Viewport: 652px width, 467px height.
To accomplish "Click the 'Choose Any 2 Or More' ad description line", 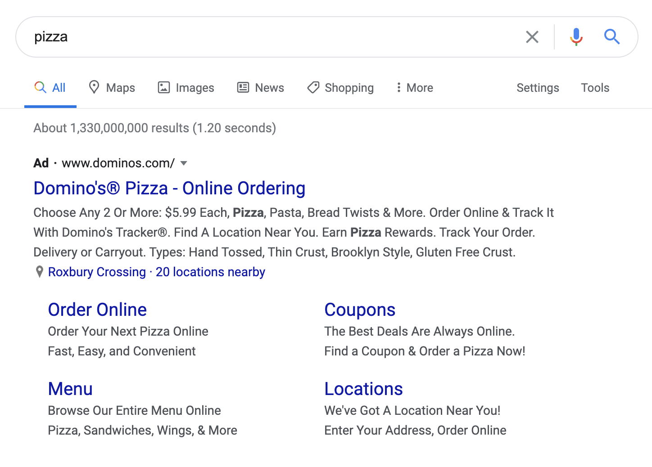I will (294, 213).
